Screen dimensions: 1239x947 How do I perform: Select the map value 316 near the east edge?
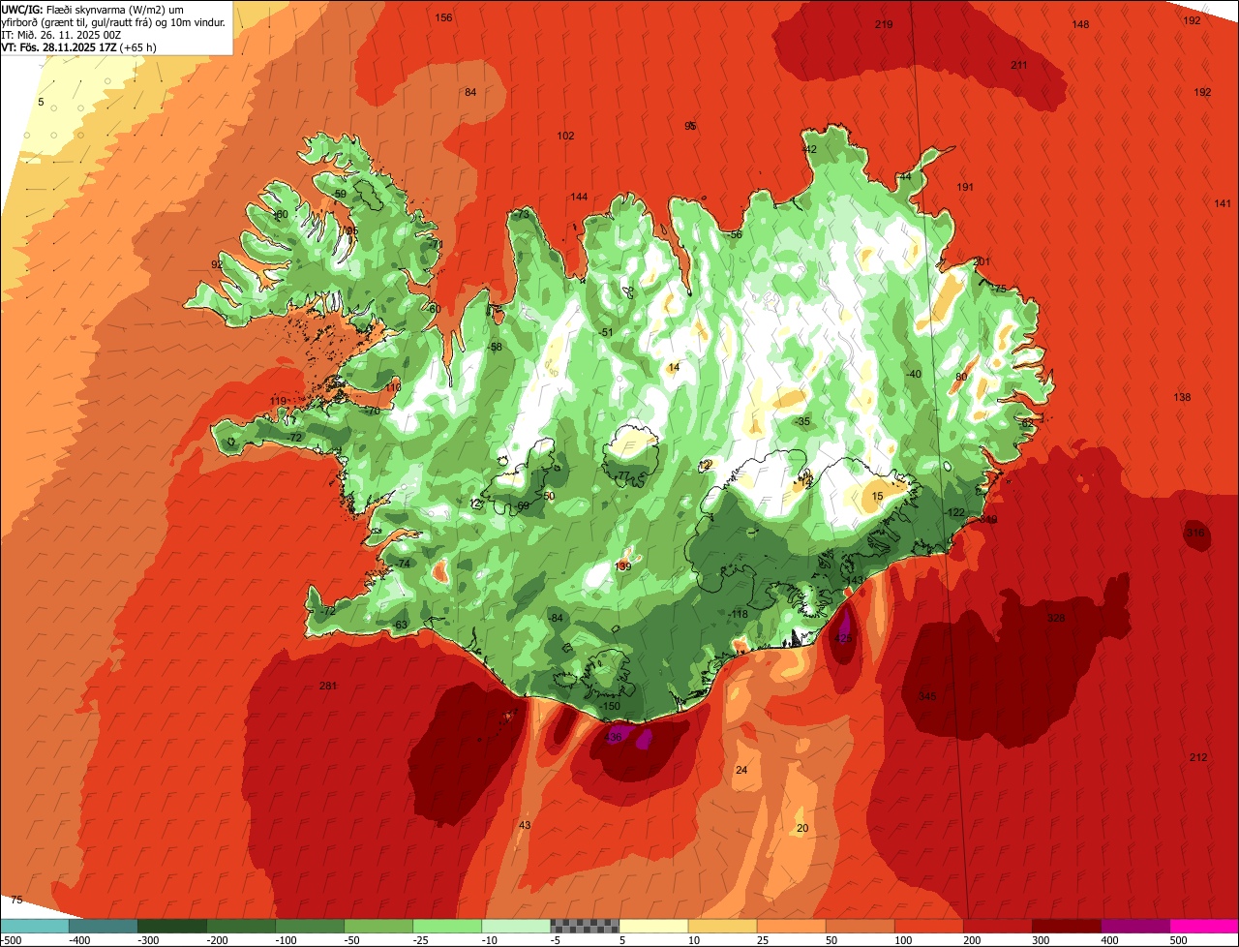(x=1195, y=534)
